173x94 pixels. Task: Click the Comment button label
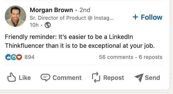67,78
